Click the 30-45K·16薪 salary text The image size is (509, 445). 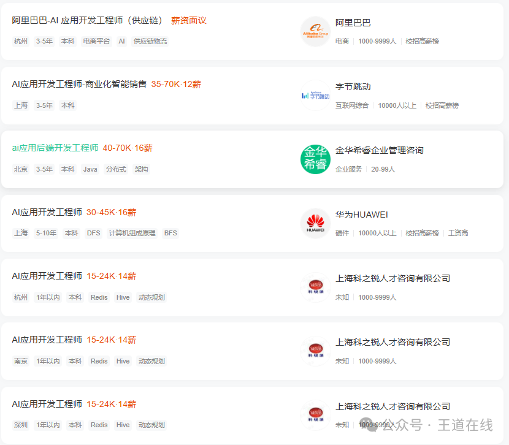[112, 212]
